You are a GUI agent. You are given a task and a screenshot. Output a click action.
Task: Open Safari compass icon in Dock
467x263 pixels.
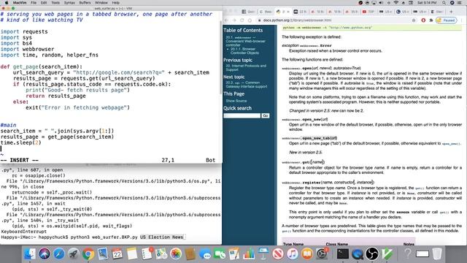click(x=59, y=254)
